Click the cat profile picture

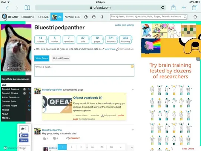16,48
